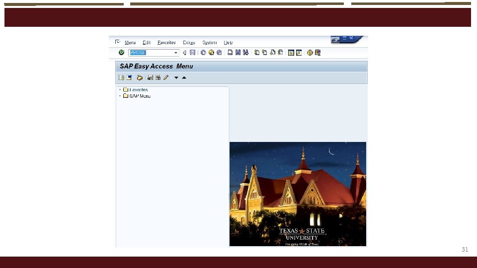Open the command field history dropdown

point(176,53)
